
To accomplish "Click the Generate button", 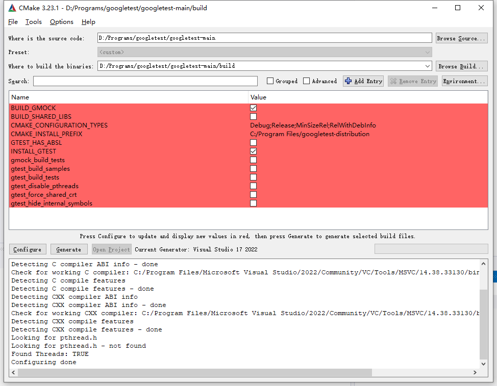I will 69,249.
